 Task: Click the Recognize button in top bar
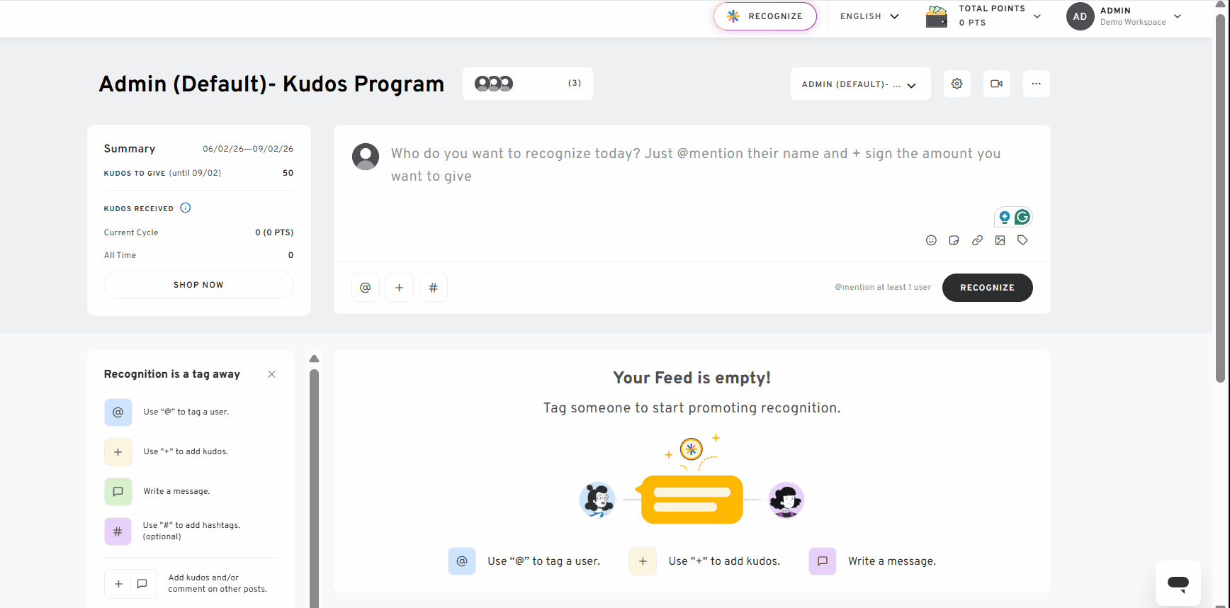click(765, 16)
